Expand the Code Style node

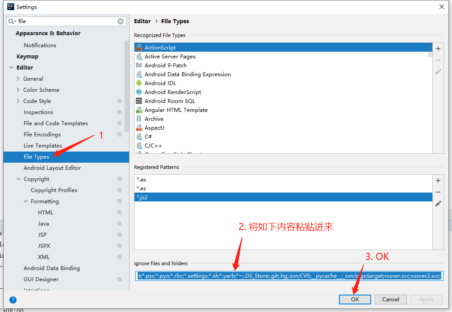point(18,101)
